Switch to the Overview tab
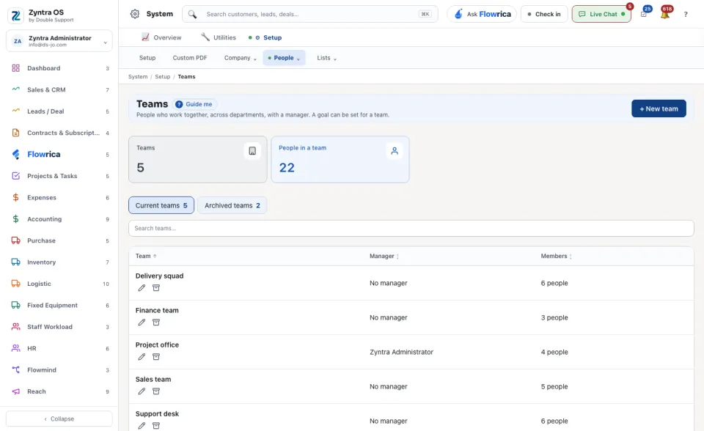The width and height of the screenshot is (704, 431). pos(161,37)
